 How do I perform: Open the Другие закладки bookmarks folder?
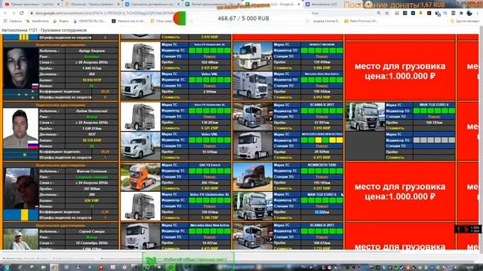click(465, 21)
